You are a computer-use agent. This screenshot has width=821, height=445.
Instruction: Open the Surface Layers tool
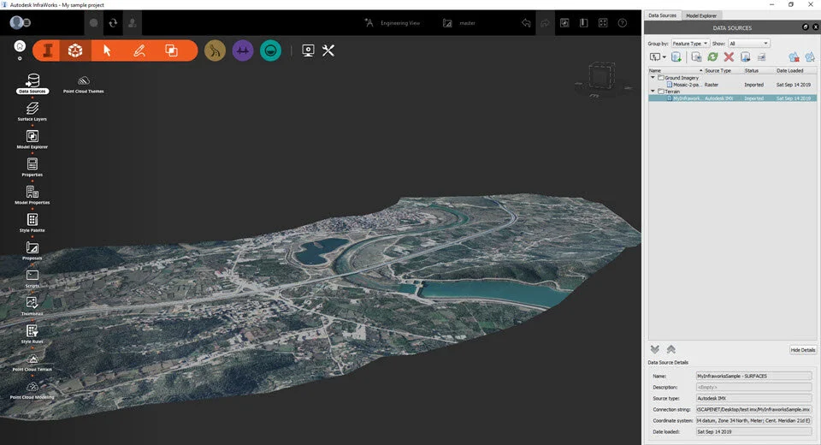point(32,111)
